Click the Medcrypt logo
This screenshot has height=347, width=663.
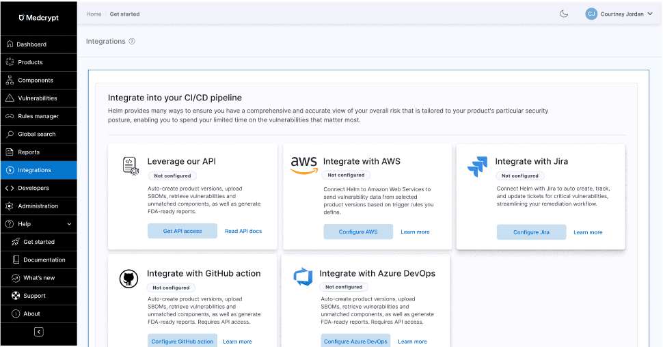[x=38, y=18]
